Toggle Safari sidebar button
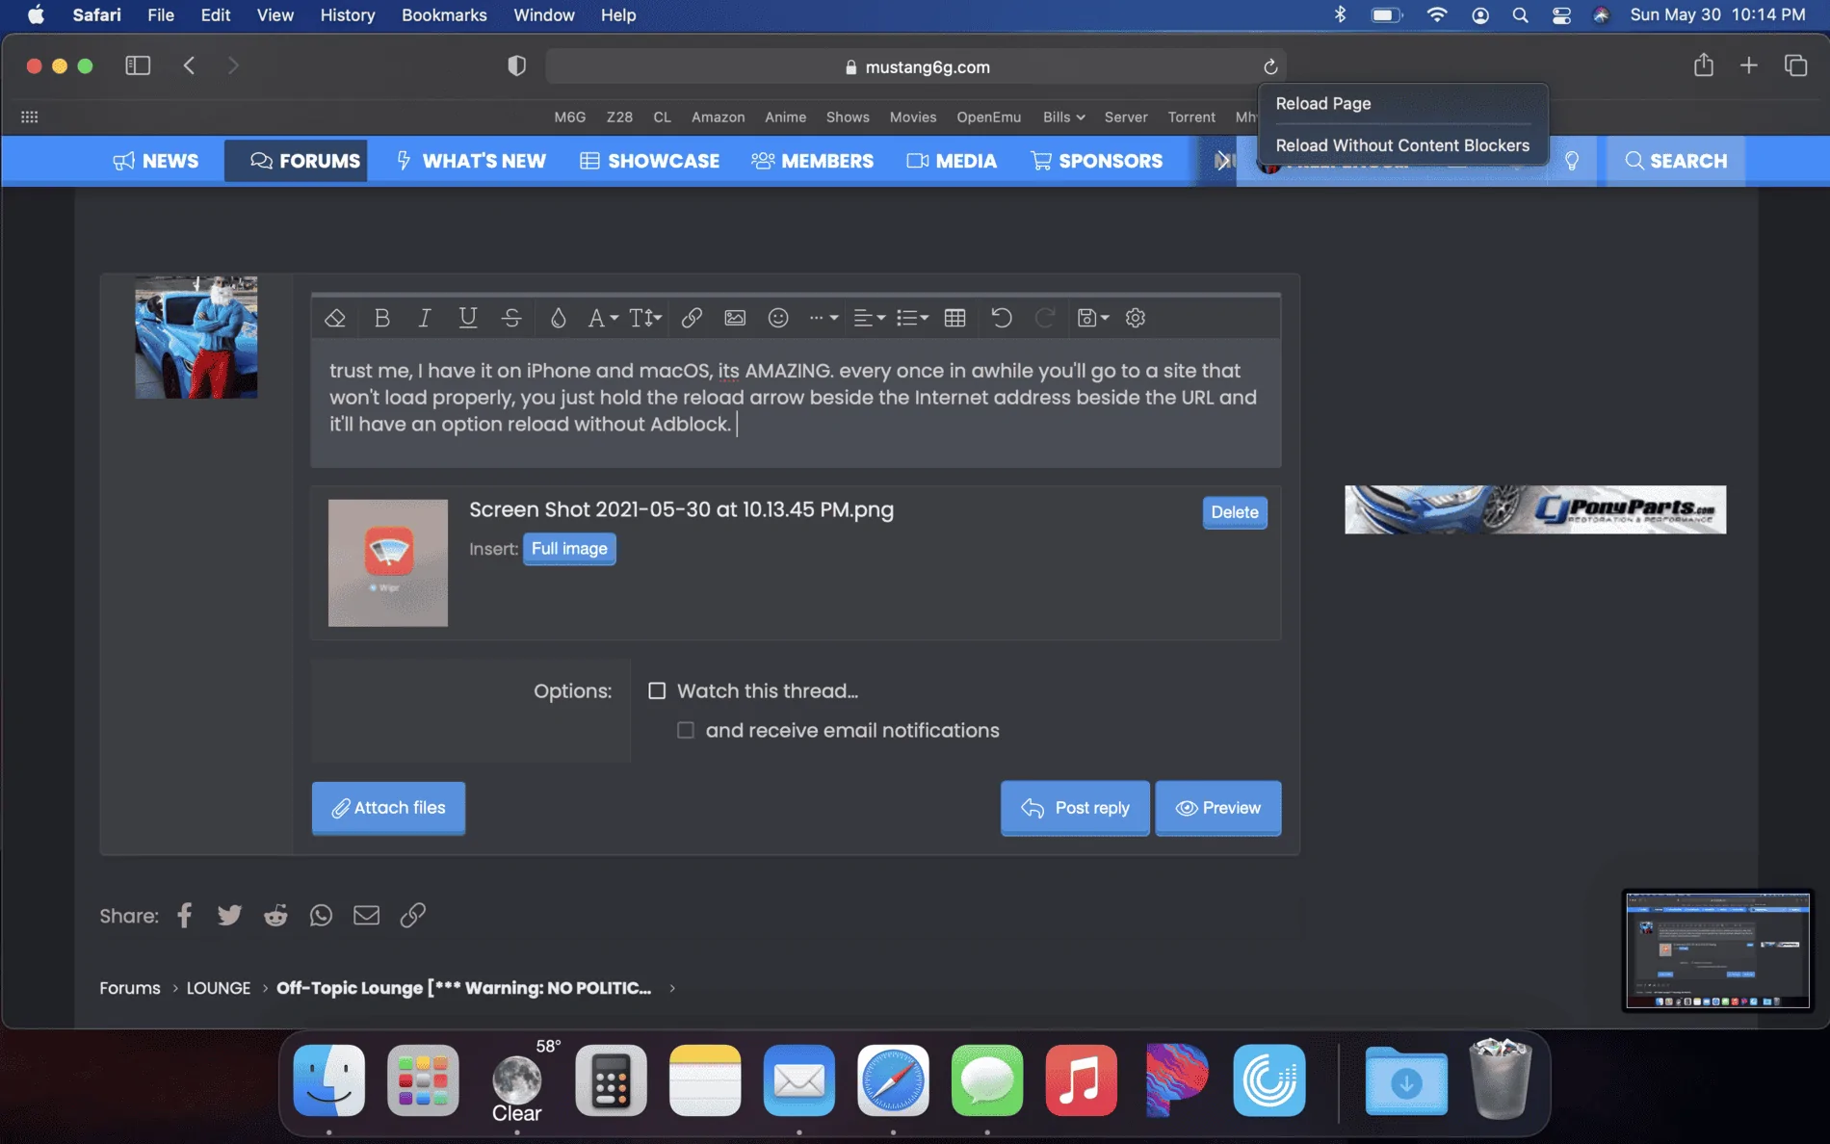The image size is (1830, 1144). point(138,65)
